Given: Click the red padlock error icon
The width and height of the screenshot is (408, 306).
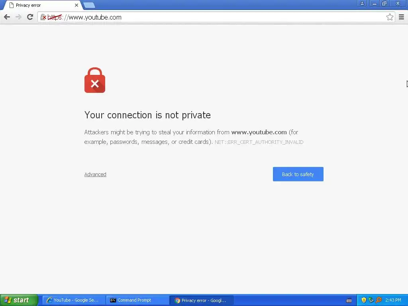Looking at the screenshot, I should click(x=95, y=80).
